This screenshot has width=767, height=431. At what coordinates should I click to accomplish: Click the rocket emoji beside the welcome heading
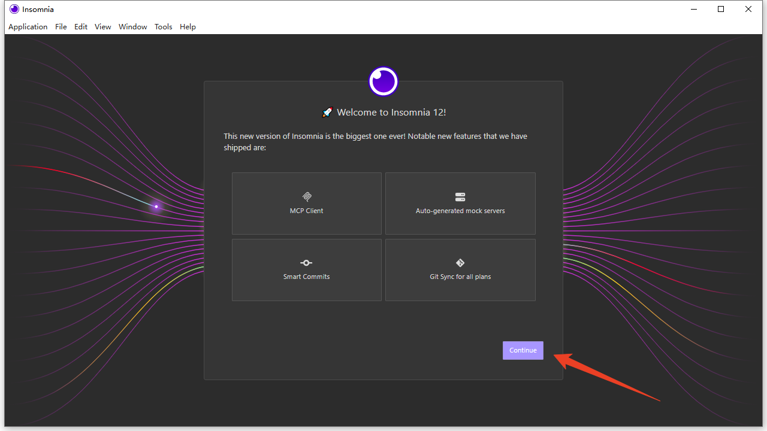coord(327,113)
